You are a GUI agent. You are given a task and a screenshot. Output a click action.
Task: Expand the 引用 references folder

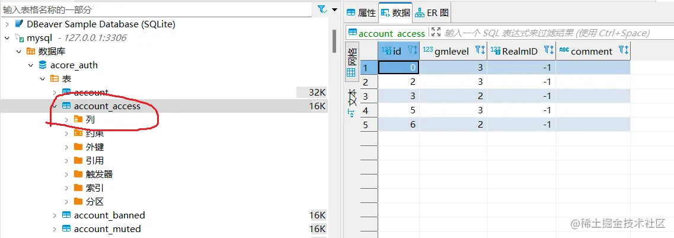click(66, 161)
